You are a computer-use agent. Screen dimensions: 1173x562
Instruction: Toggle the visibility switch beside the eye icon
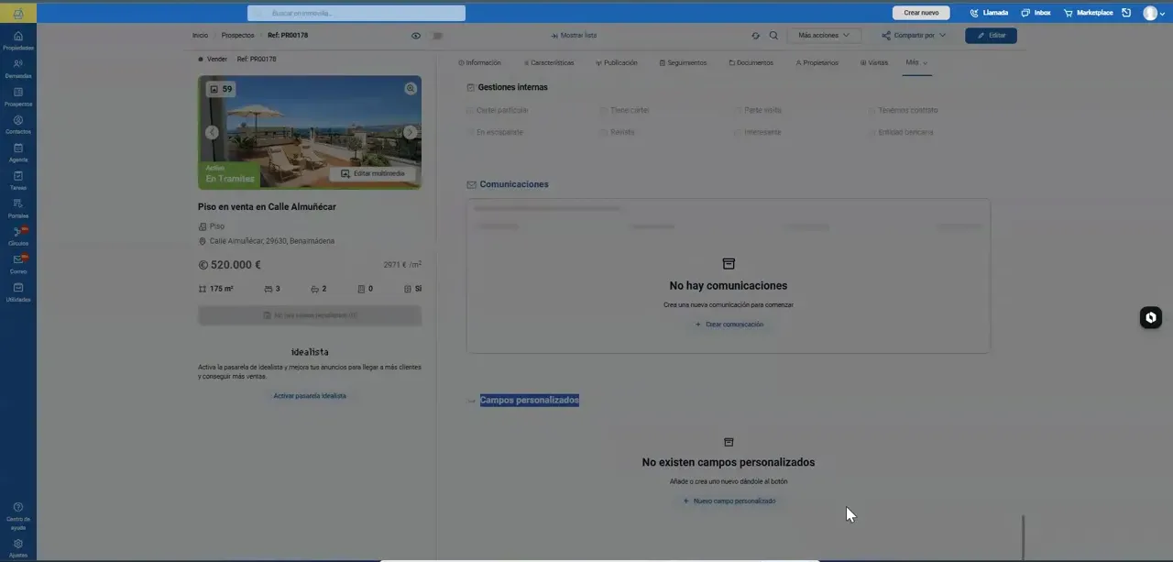pyautogui.click(x=436, y=36)
